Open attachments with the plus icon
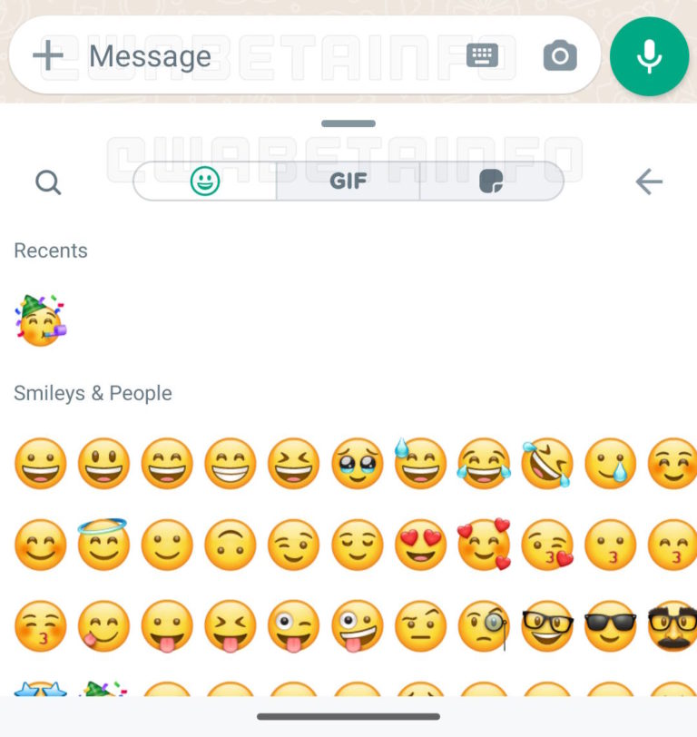This screenshot has height=737, width=697. 48,55
